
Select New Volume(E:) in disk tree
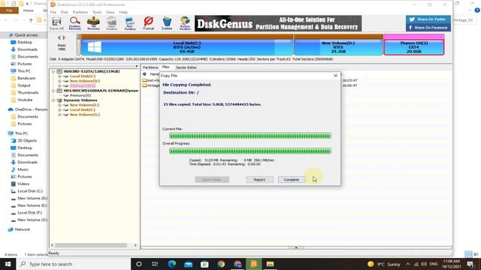pyautogui.click(x=84, y=105)
